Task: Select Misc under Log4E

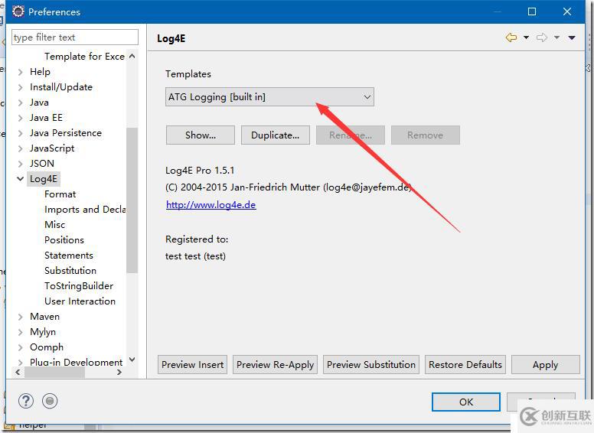Action: pos(54,224)
